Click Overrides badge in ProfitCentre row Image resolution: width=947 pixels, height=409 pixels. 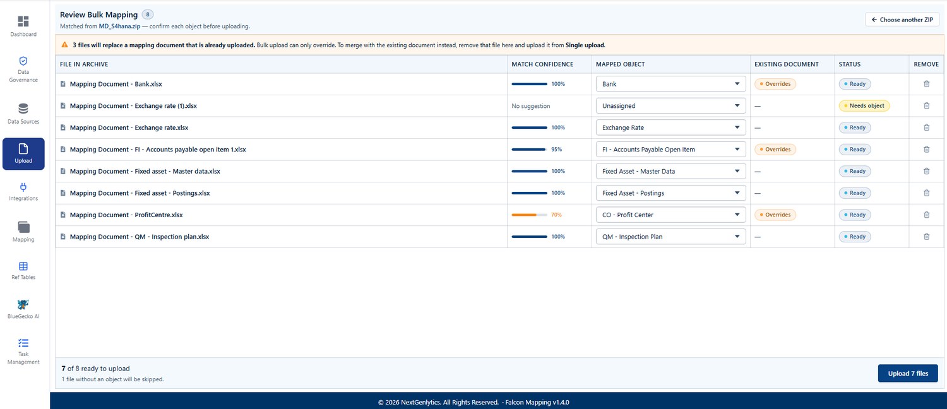[775, 215]
